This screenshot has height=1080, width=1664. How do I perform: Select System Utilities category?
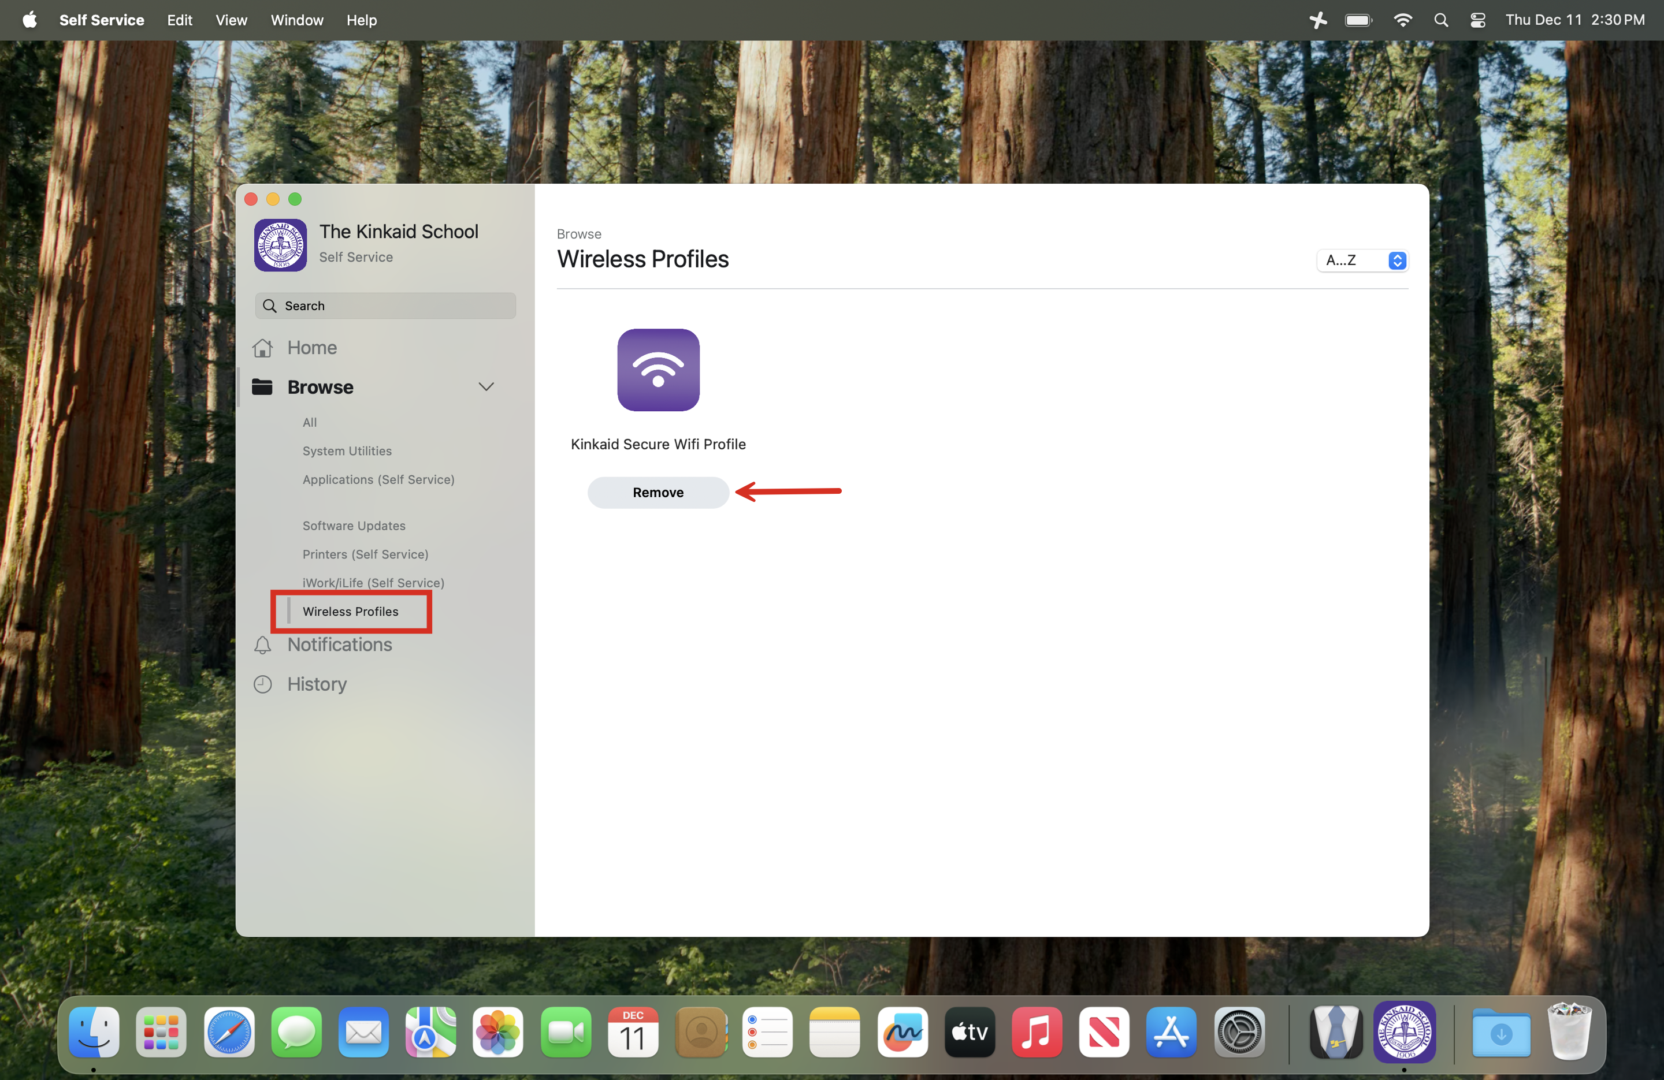coord(347,451)
